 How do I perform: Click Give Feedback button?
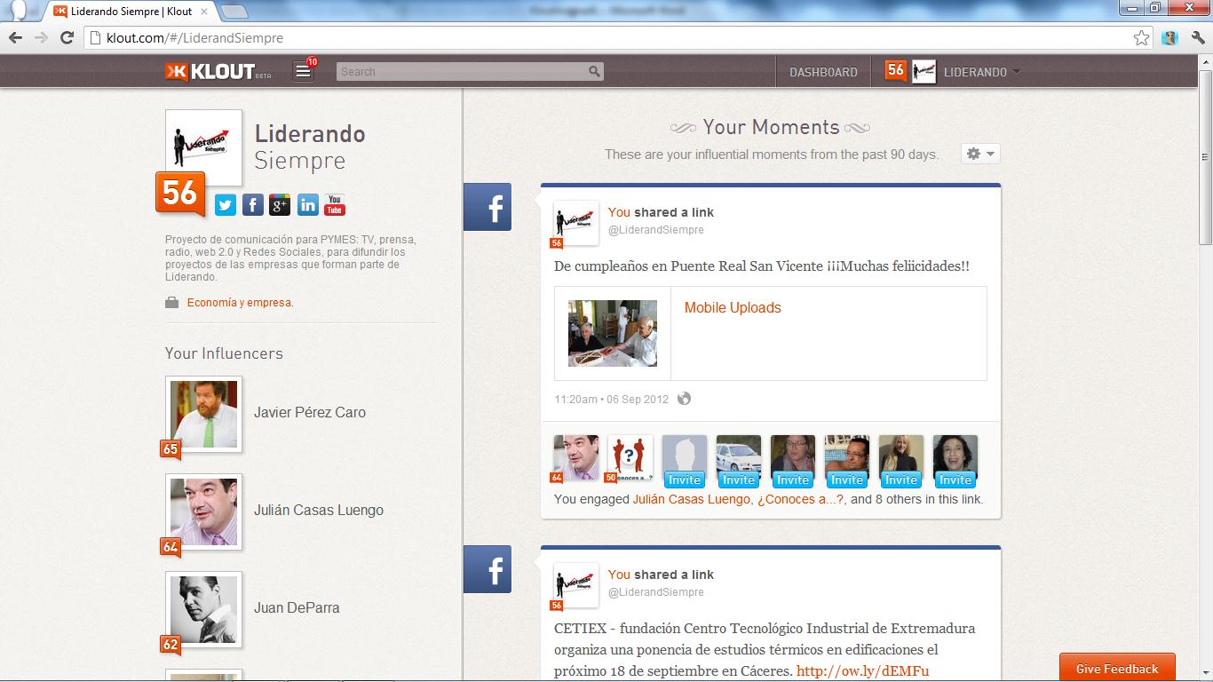(1117, 669)
